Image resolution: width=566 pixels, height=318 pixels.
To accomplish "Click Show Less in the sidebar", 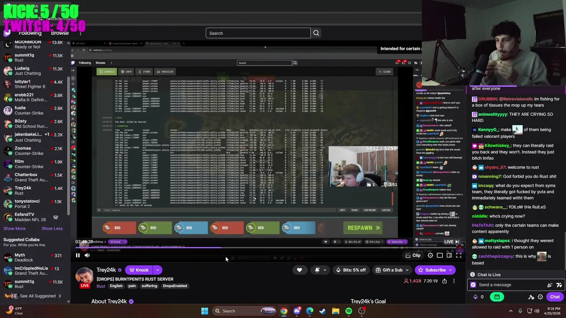I will (52, 228).
